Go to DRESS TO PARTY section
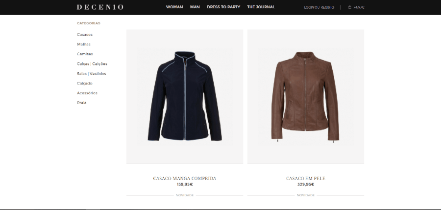 (x=223, y=7)
